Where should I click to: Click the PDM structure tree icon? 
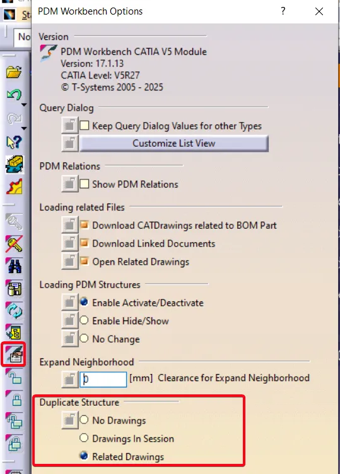[x=14, y=332]
